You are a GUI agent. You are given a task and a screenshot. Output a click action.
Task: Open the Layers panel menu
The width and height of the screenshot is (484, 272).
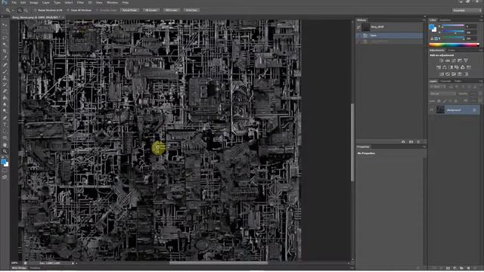pos(481,81)
